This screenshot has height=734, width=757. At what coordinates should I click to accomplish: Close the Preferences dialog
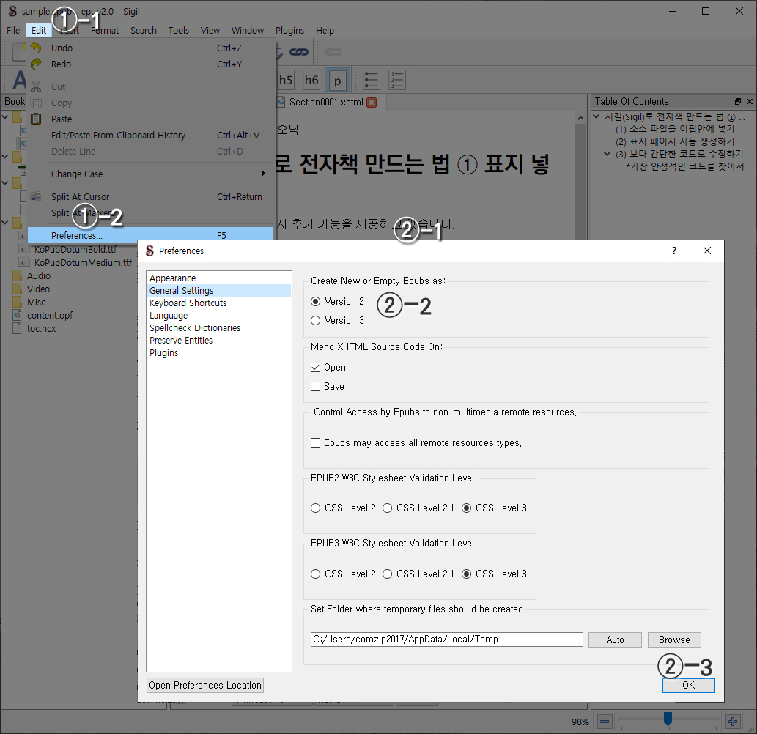706,251
